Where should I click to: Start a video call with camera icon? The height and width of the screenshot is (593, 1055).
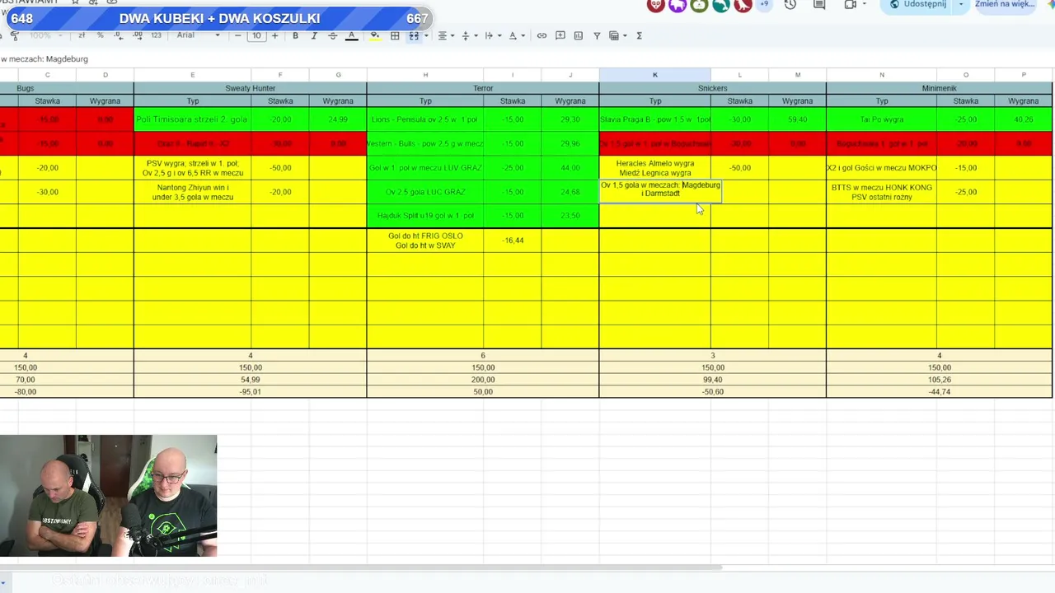(x=851, y=5)
